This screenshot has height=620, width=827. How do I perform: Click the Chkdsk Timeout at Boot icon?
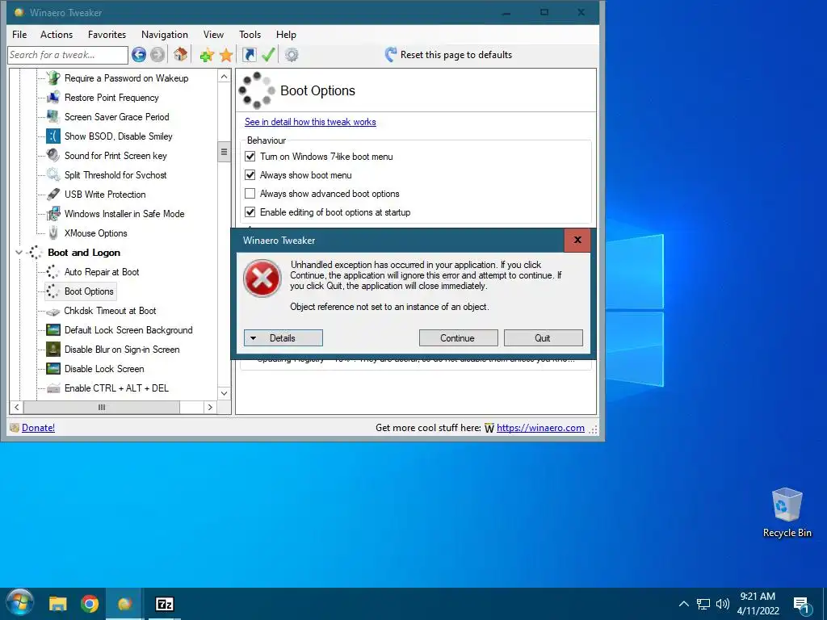point(53,311)
